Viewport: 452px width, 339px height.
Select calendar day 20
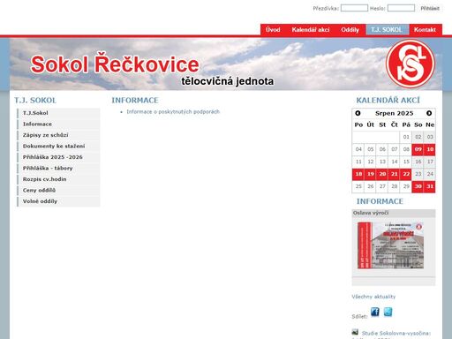[x=382, y=174]
